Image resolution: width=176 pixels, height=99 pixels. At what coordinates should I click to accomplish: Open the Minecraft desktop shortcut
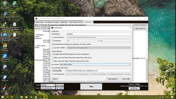[15, 15]
